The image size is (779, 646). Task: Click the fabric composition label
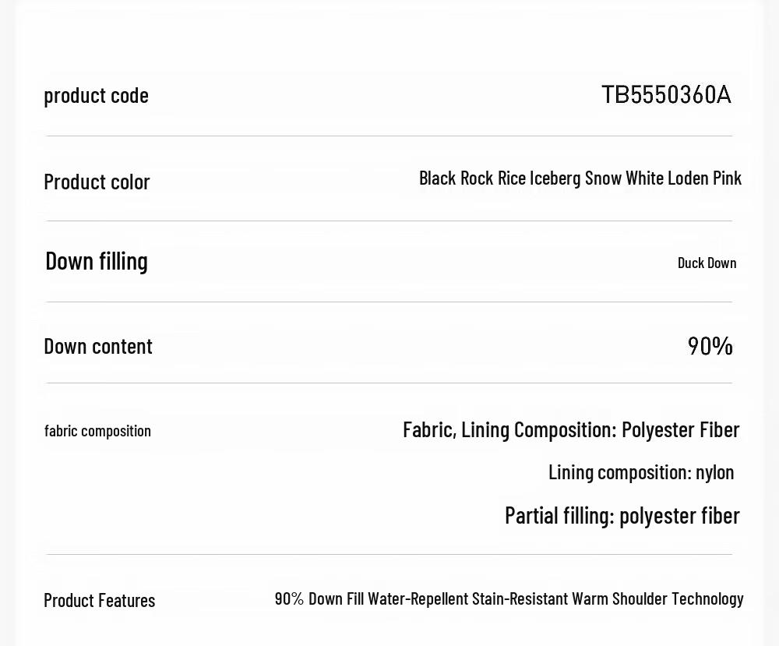[x=97, y=431]
